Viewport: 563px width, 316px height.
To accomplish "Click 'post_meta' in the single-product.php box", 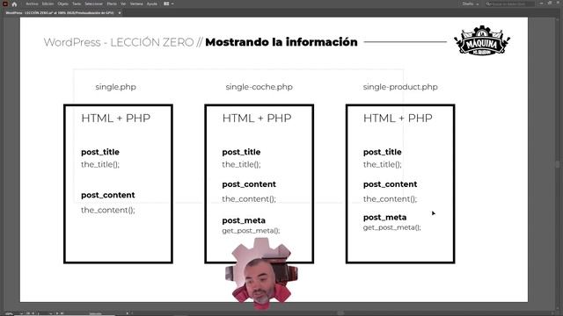I will click(x=385, y=218).
